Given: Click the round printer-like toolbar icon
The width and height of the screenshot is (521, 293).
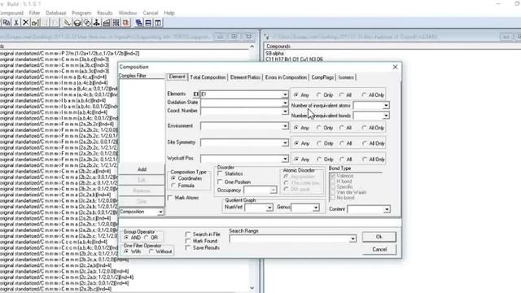Looking at the screenshot, I should pyautogui.click(x=77, y=23).
